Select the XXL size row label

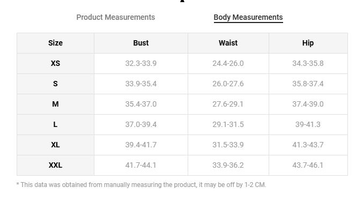tap(55, 165)
